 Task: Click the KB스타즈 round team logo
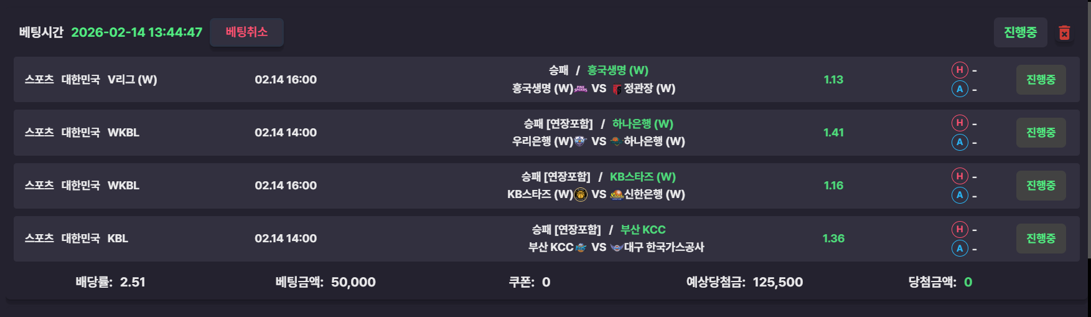click(x=581, y=194)
